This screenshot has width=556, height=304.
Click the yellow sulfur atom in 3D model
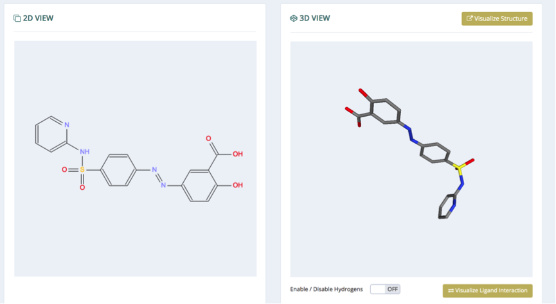pos(460,169)
